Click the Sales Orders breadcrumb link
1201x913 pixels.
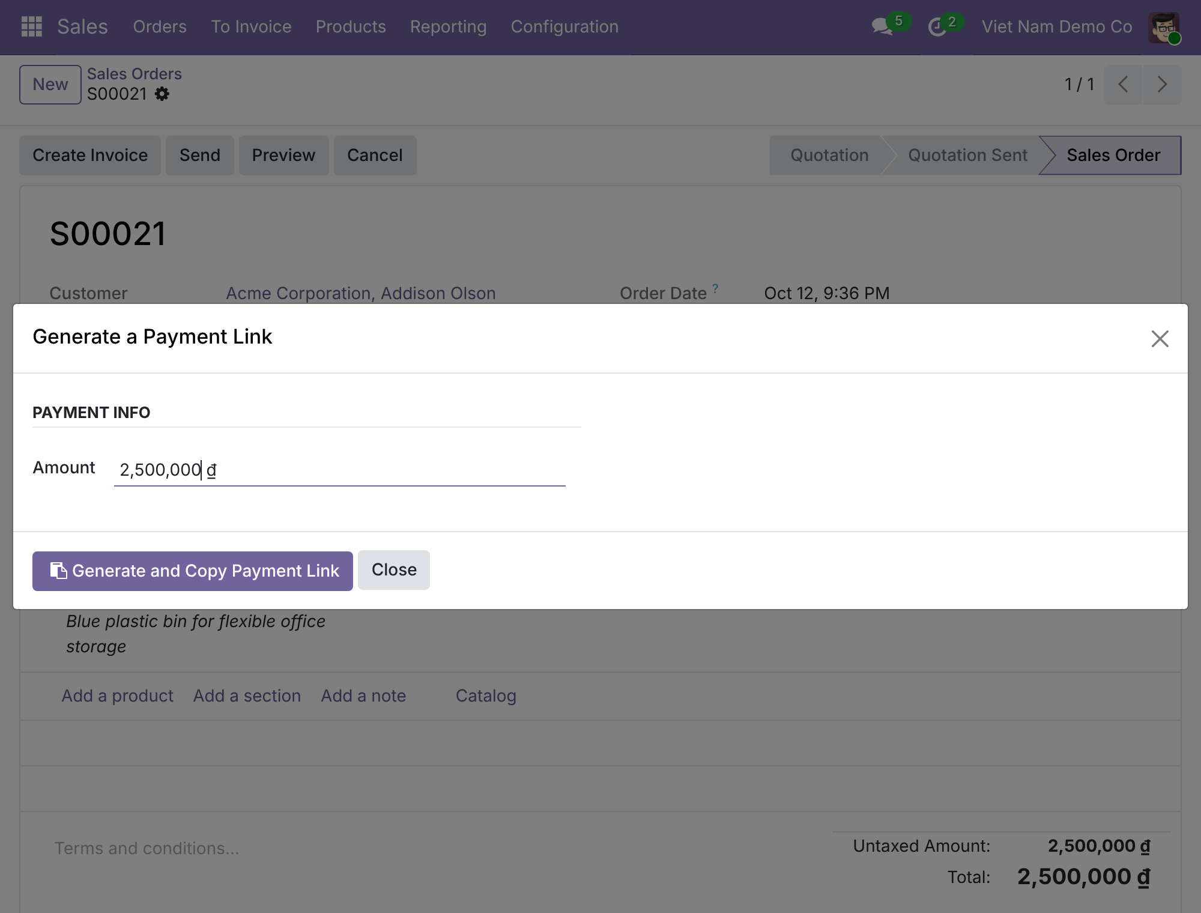(x=135, y=74)
